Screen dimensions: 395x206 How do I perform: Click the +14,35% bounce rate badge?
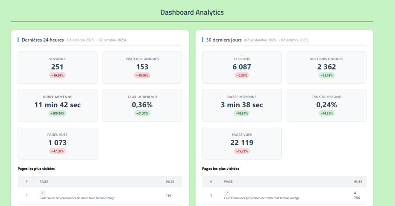click(x=326, y=113)
